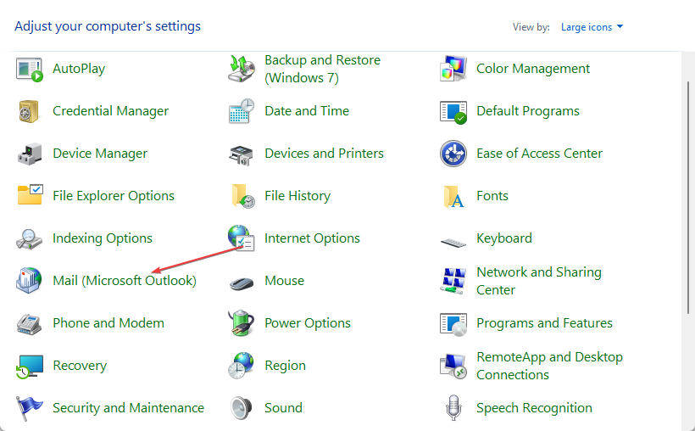Click the Date and Time link

tap(307, 111)
